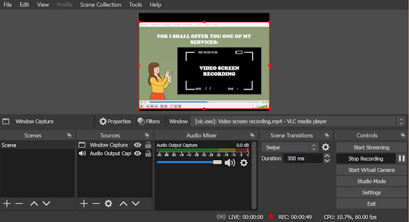Open Audio Output Capture mixer settings gear
This screenshot has height=222, width=409.
(x=244, y=163)
